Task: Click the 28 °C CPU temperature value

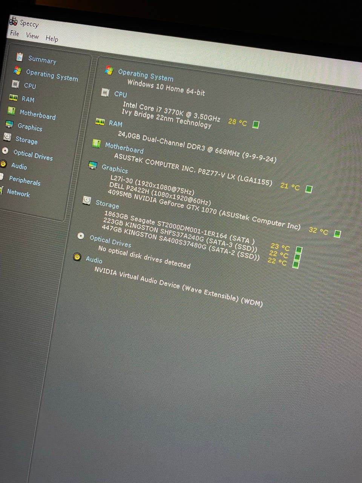Action: pyautogui.click(x=238, y=122)
